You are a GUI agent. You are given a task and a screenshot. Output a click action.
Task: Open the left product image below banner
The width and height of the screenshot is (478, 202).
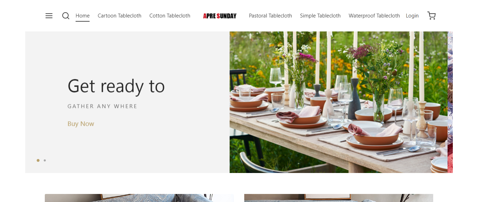coord(139,198)
